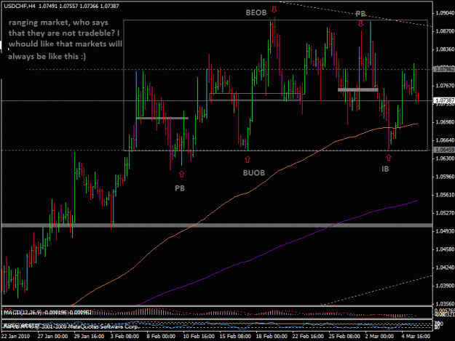Screen dimensions: 455x341
Task: Click price scale value 1.05270
Action: (x=445, y=213)
